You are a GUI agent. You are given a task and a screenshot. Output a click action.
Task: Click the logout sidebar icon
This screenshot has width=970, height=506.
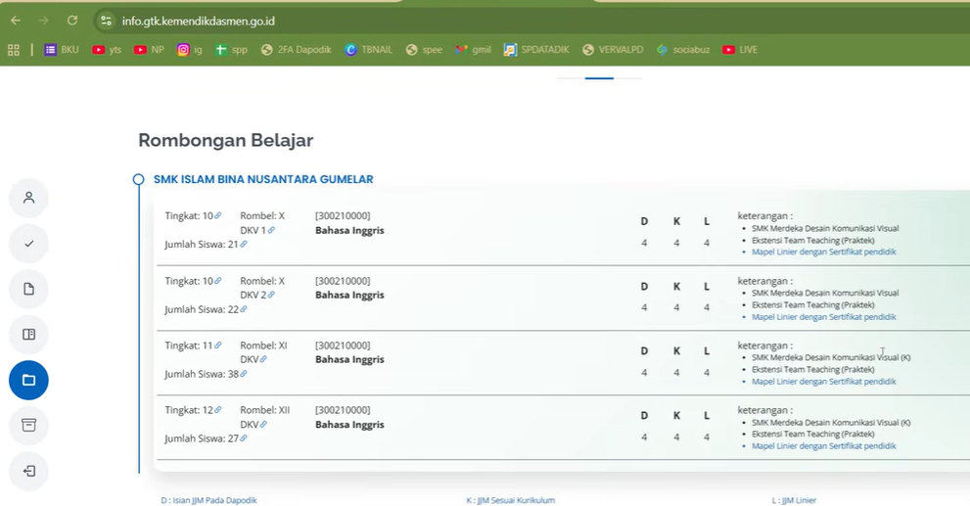[x=28, y=472]
